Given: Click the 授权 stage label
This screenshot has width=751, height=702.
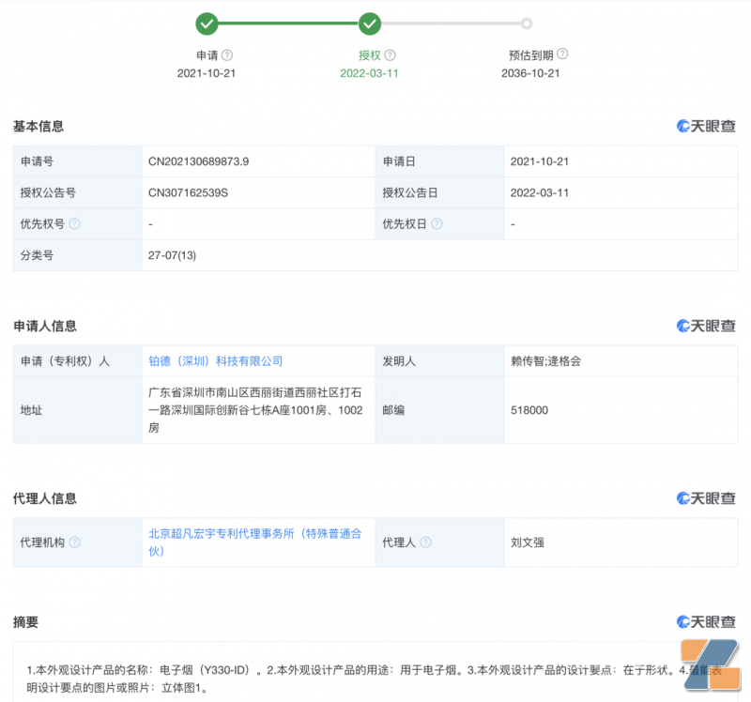Looking at the screenshot, I should tap(369, 55).
